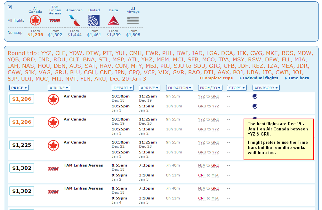Select the Nonstop row label
This screenshot has width=322, height=210.
click(15, 33)
